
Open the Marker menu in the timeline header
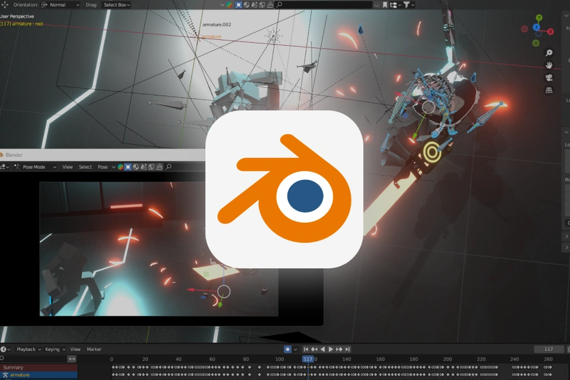[94, 349]
